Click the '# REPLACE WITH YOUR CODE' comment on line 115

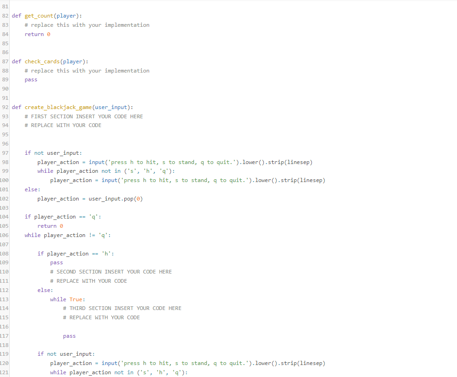tap(101, 317)
